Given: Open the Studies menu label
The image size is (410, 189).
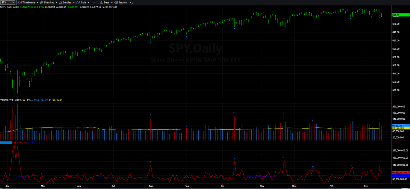Looking at the screenshot, I should click(67, 2).
